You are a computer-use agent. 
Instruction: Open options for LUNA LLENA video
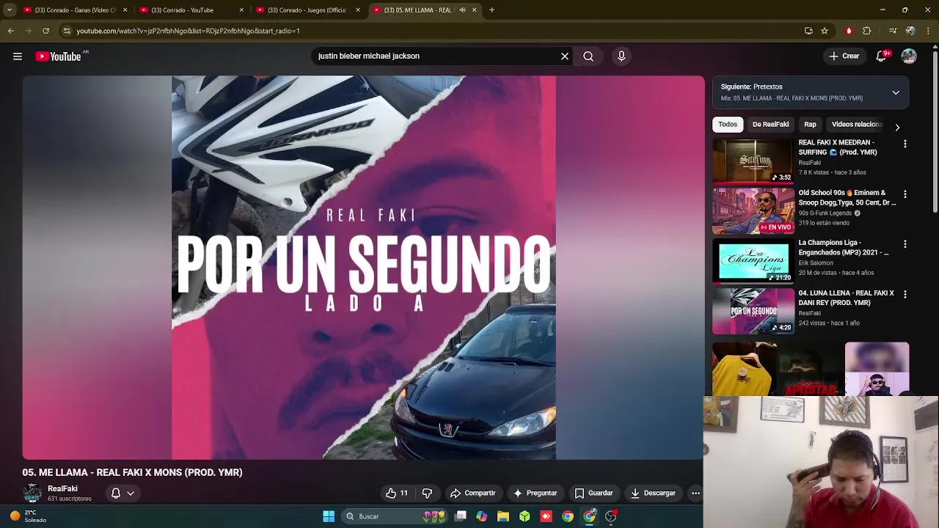click(905, 294)
